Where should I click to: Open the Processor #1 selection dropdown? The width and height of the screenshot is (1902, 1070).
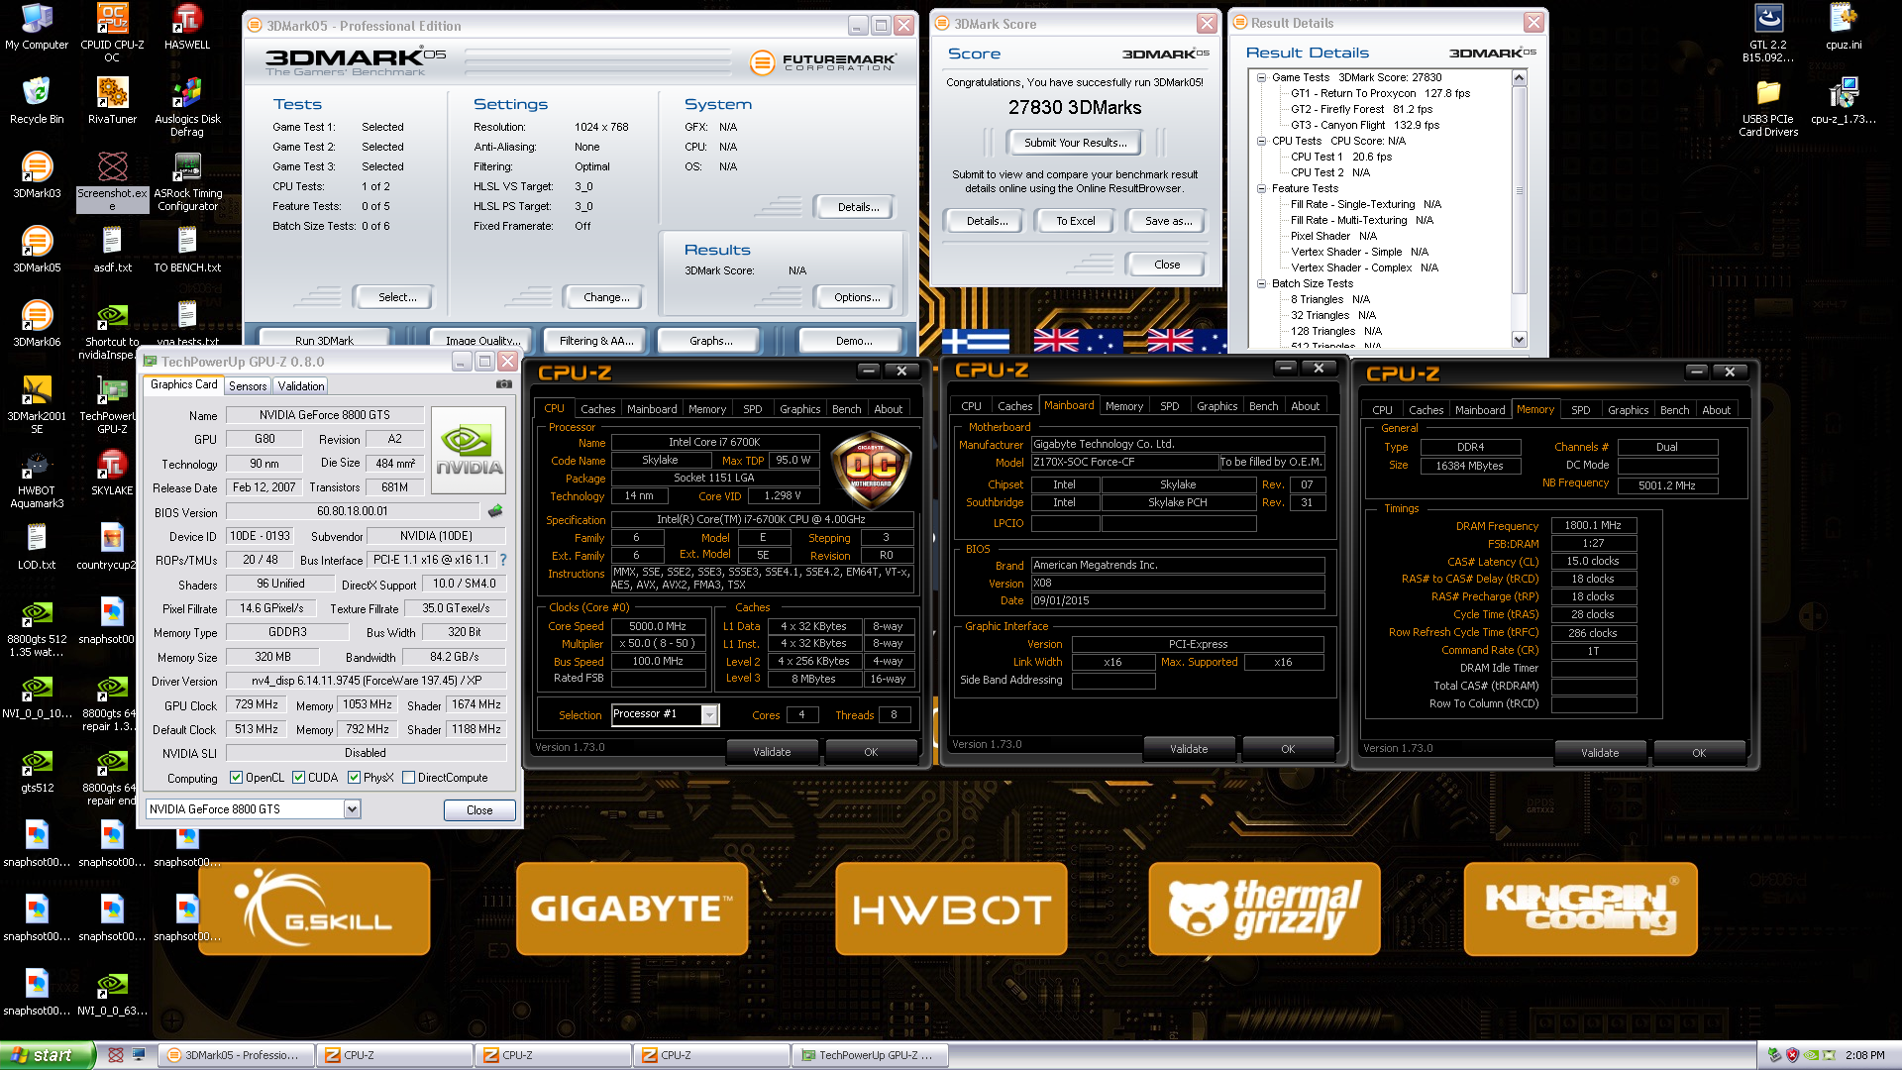tap(709, 715)
